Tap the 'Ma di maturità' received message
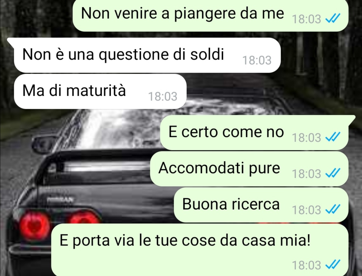Screen dimensions: 362x276 coord(100,91)
